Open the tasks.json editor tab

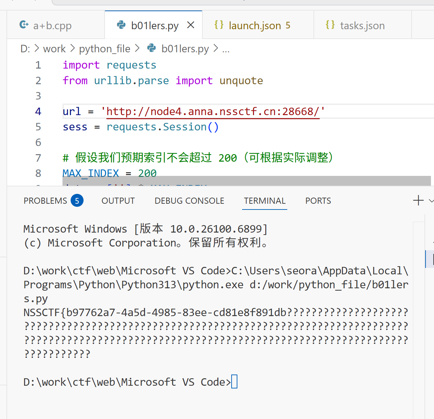pyautogui.click(x=363, y=25)
